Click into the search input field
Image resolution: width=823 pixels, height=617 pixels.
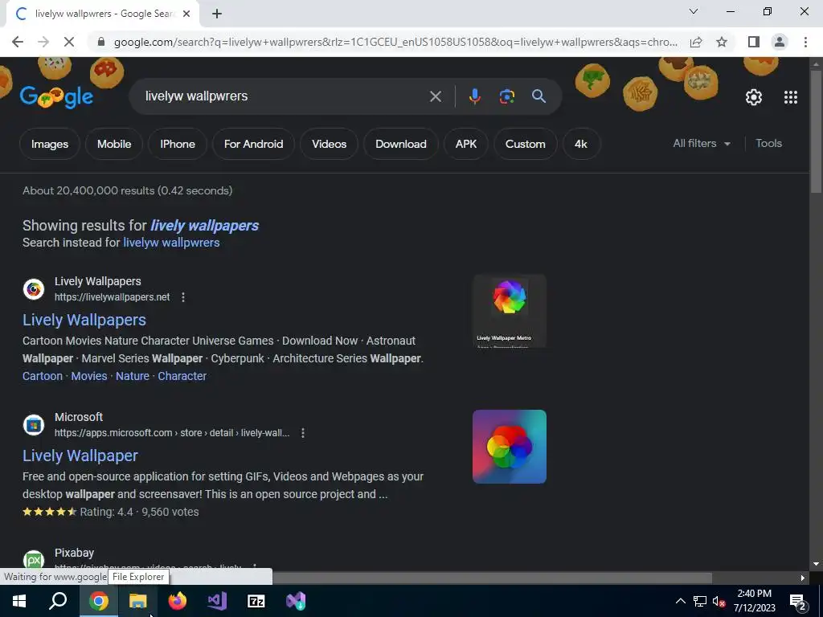[284, 96]
